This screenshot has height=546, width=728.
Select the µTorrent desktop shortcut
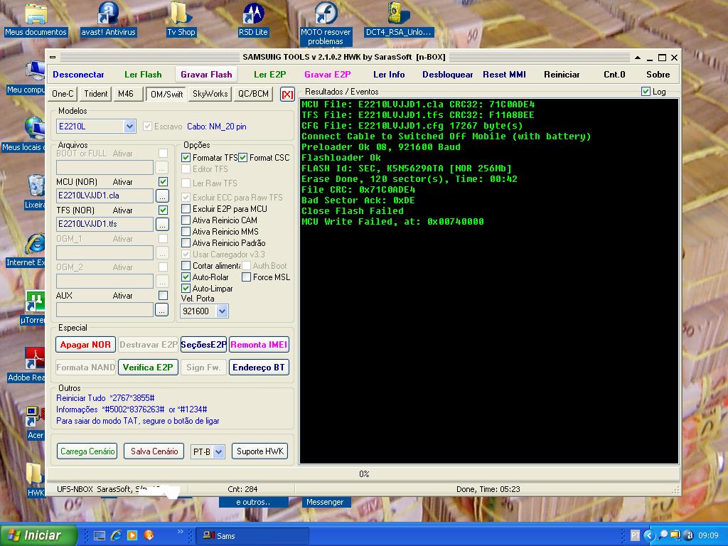click(x=33, y=306)
